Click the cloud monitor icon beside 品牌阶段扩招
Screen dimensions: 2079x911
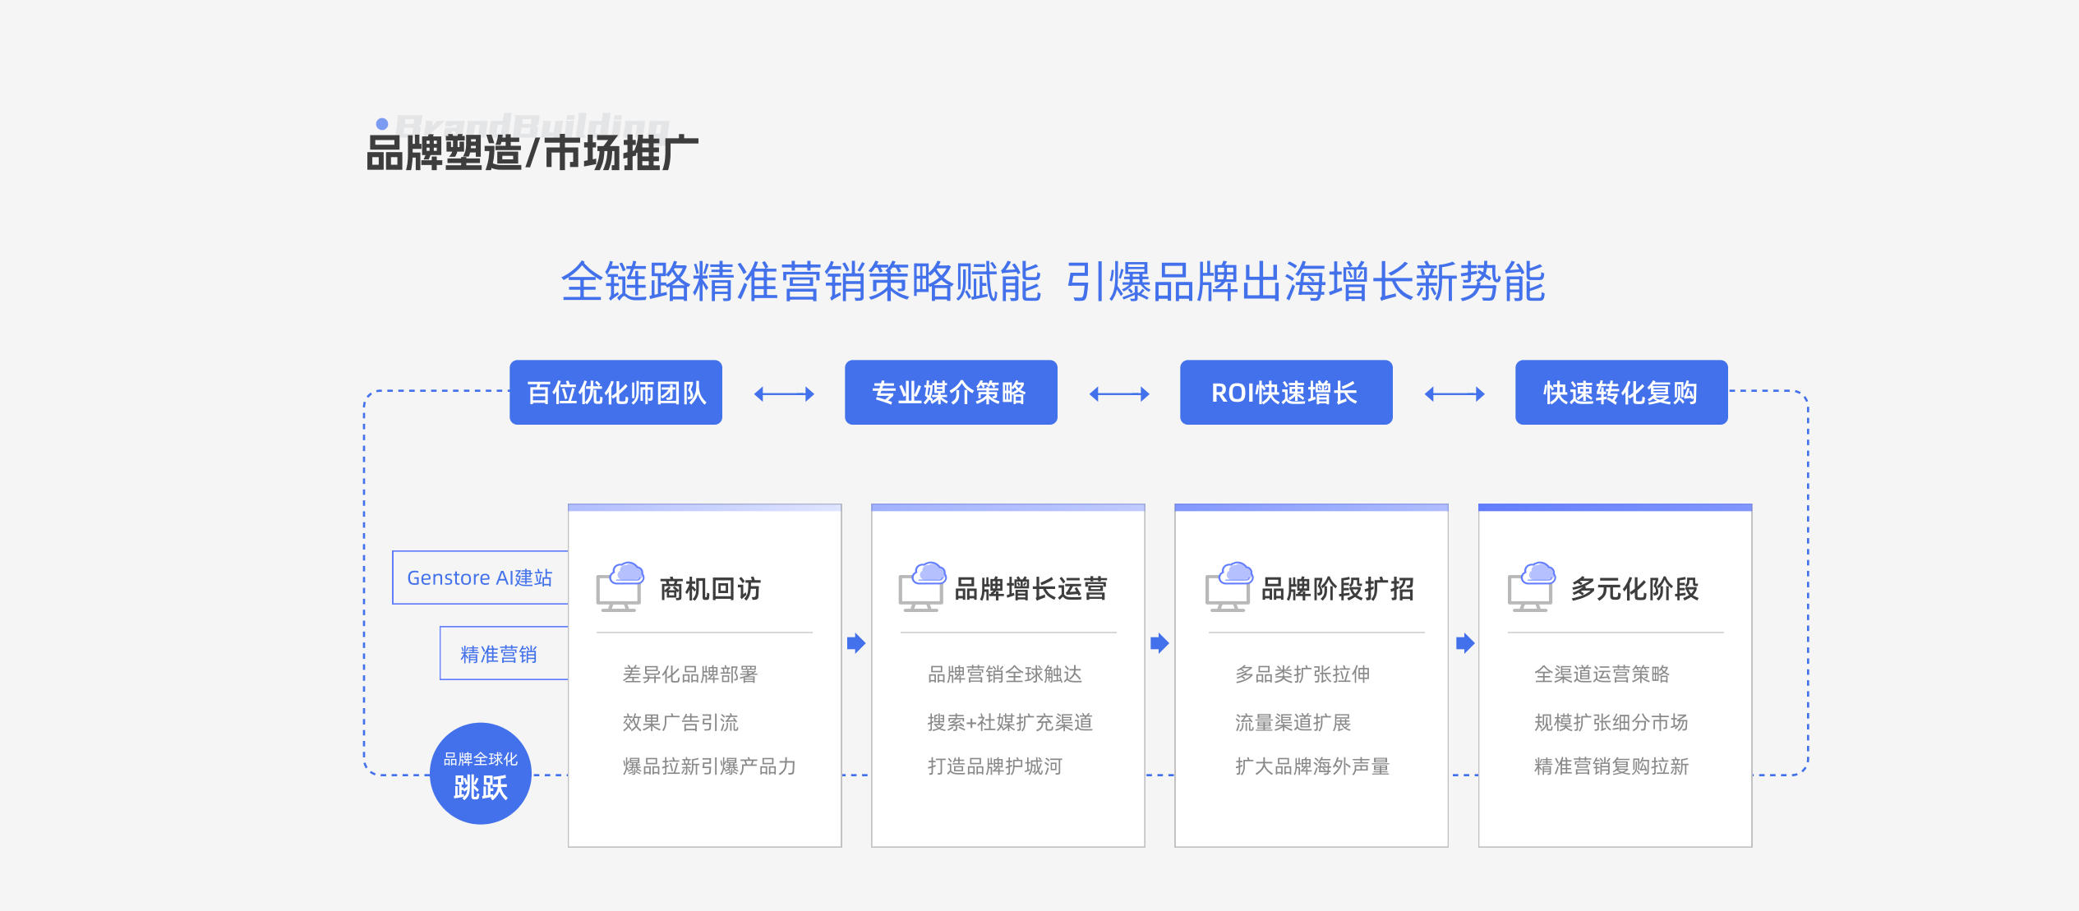click(x=1228, y=587)
